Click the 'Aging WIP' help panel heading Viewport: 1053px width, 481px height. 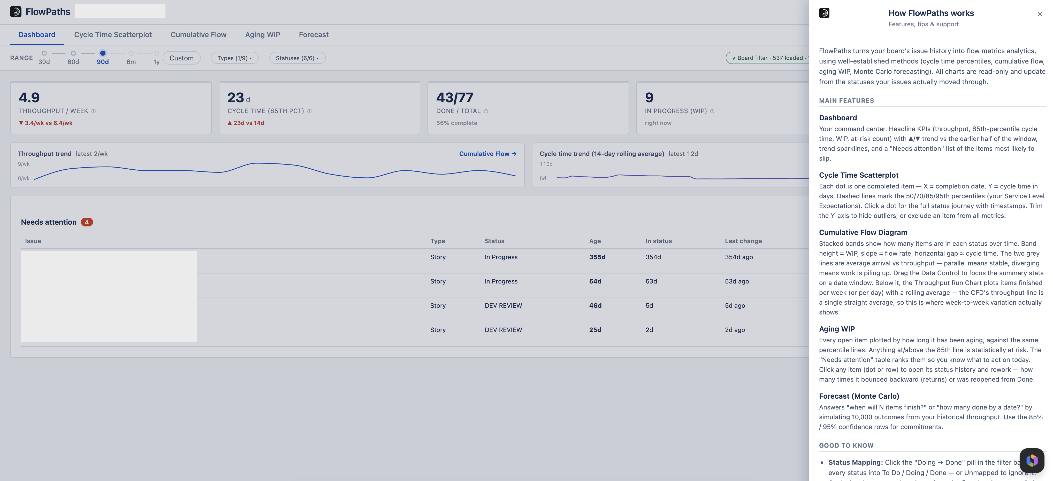pos(837,329)
